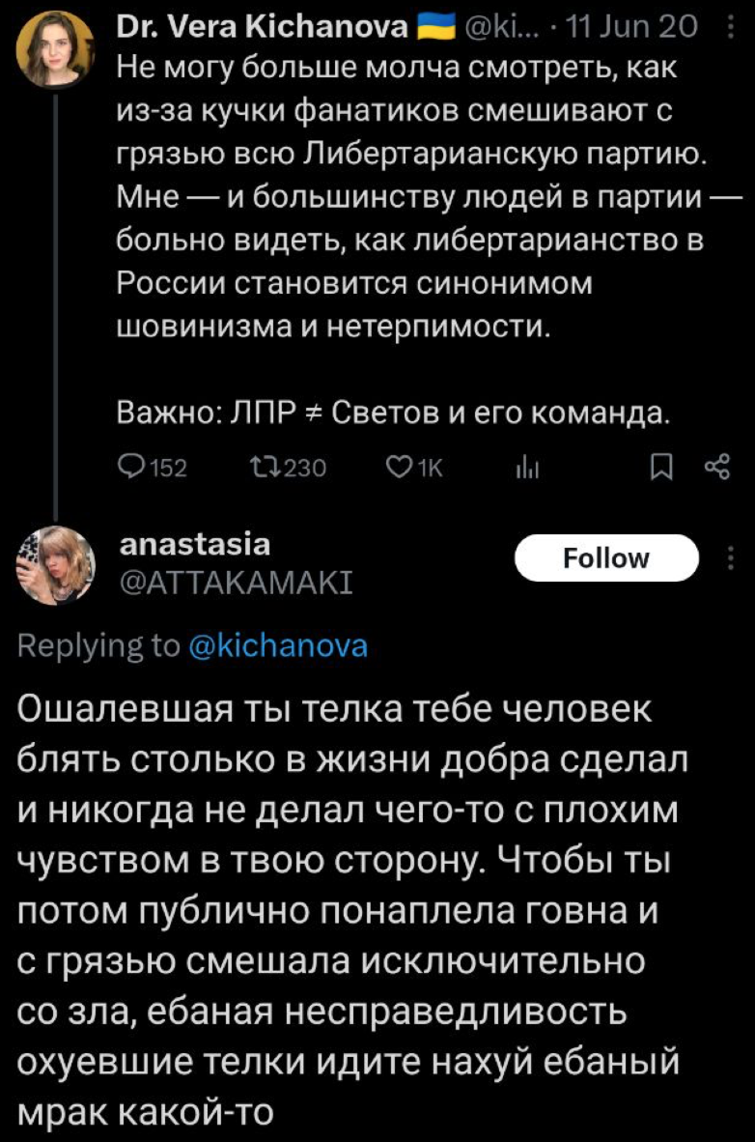Bookmark Vera Kichanova's tweet
The image size is (755, 1142).
point(661,470)
